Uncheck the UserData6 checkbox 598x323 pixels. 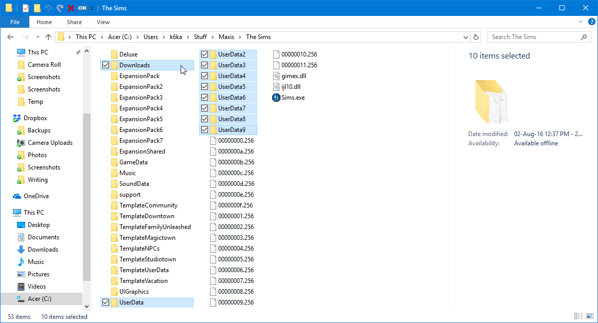click(x=204, y=98)
